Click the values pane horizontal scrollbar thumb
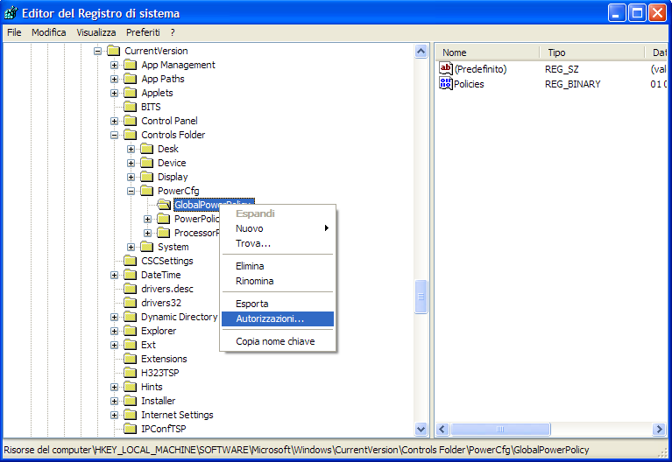672x462 pixels. click(x=500, y=429)
